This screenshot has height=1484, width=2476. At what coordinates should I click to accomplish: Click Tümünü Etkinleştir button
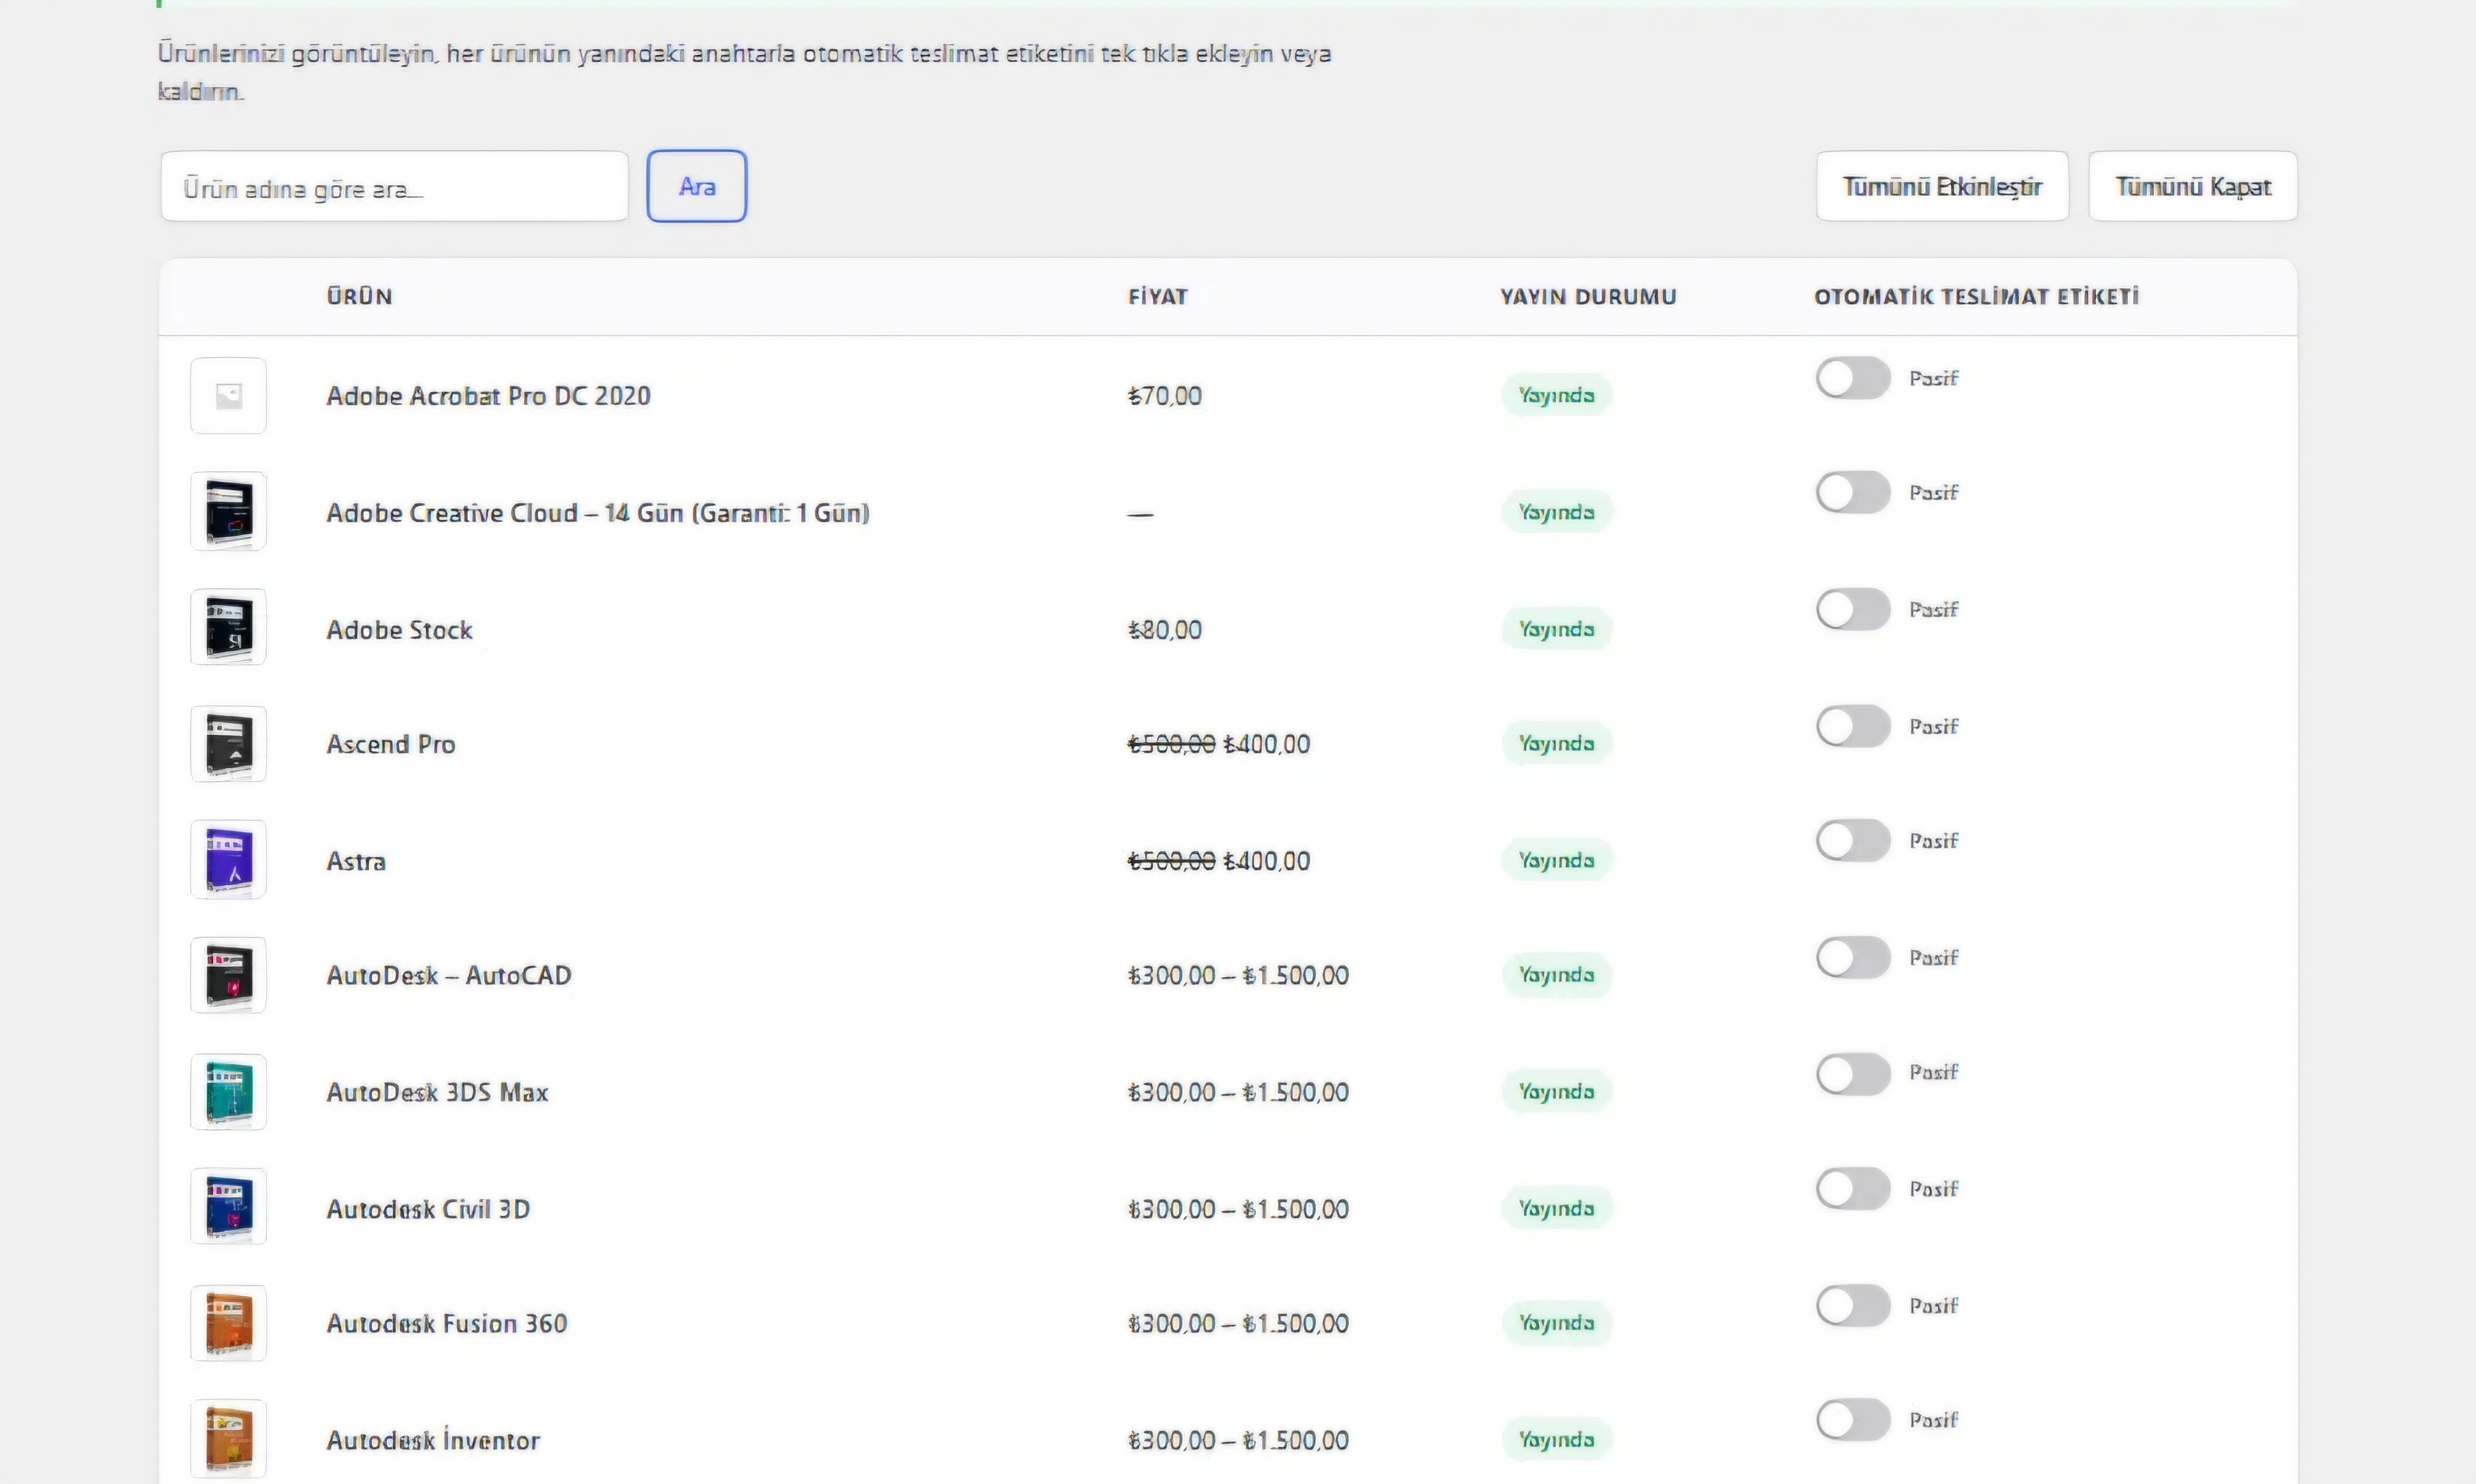1942,186
